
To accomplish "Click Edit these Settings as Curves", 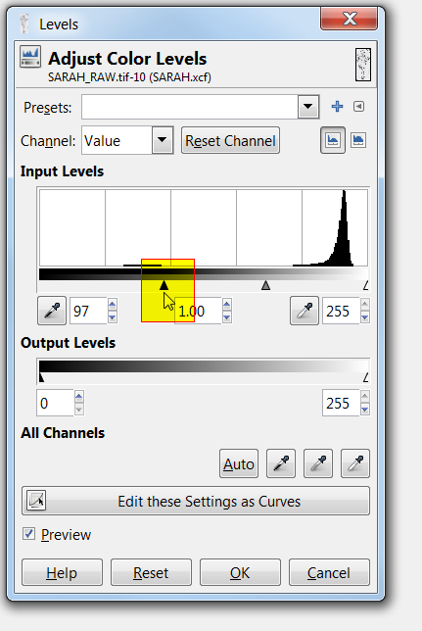I will (x=196, y=501).
